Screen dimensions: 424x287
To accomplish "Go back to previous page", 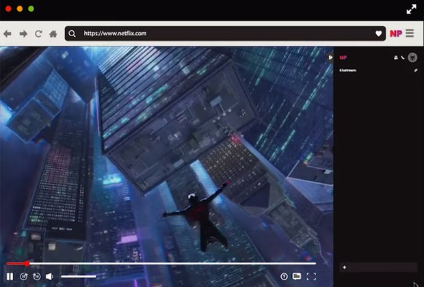I will [x=8, y=33].
